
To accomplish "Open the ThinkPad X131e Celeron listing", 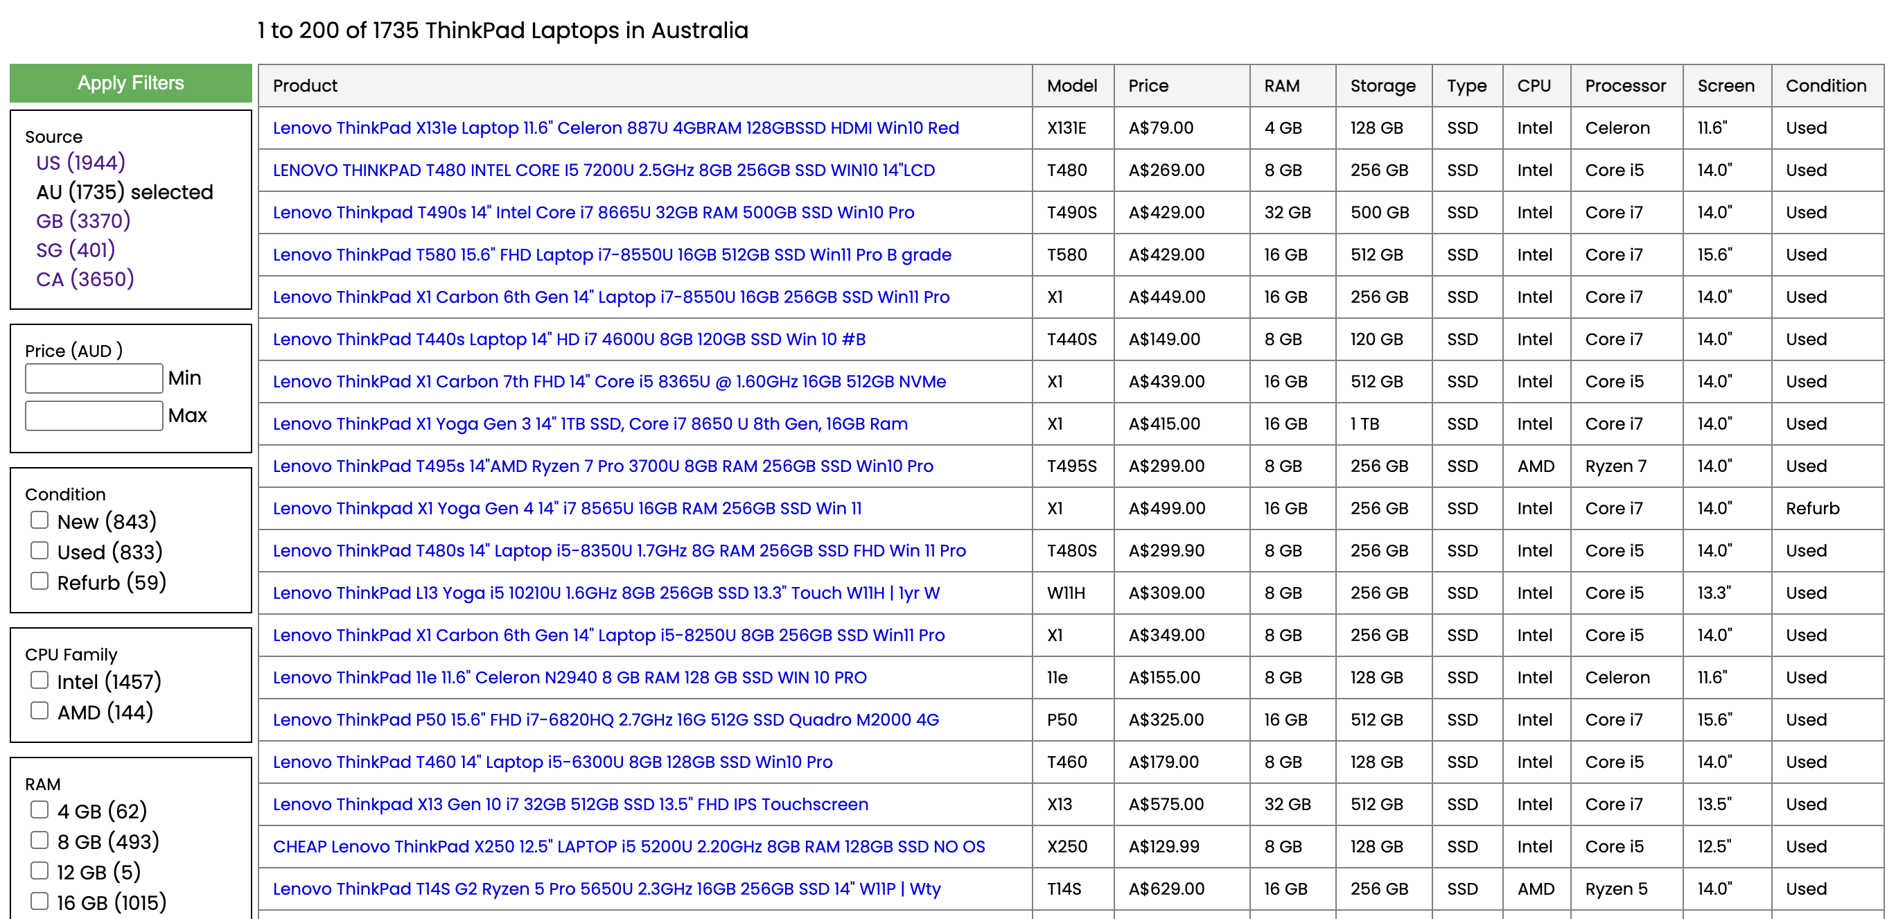I will pos(615,128).
